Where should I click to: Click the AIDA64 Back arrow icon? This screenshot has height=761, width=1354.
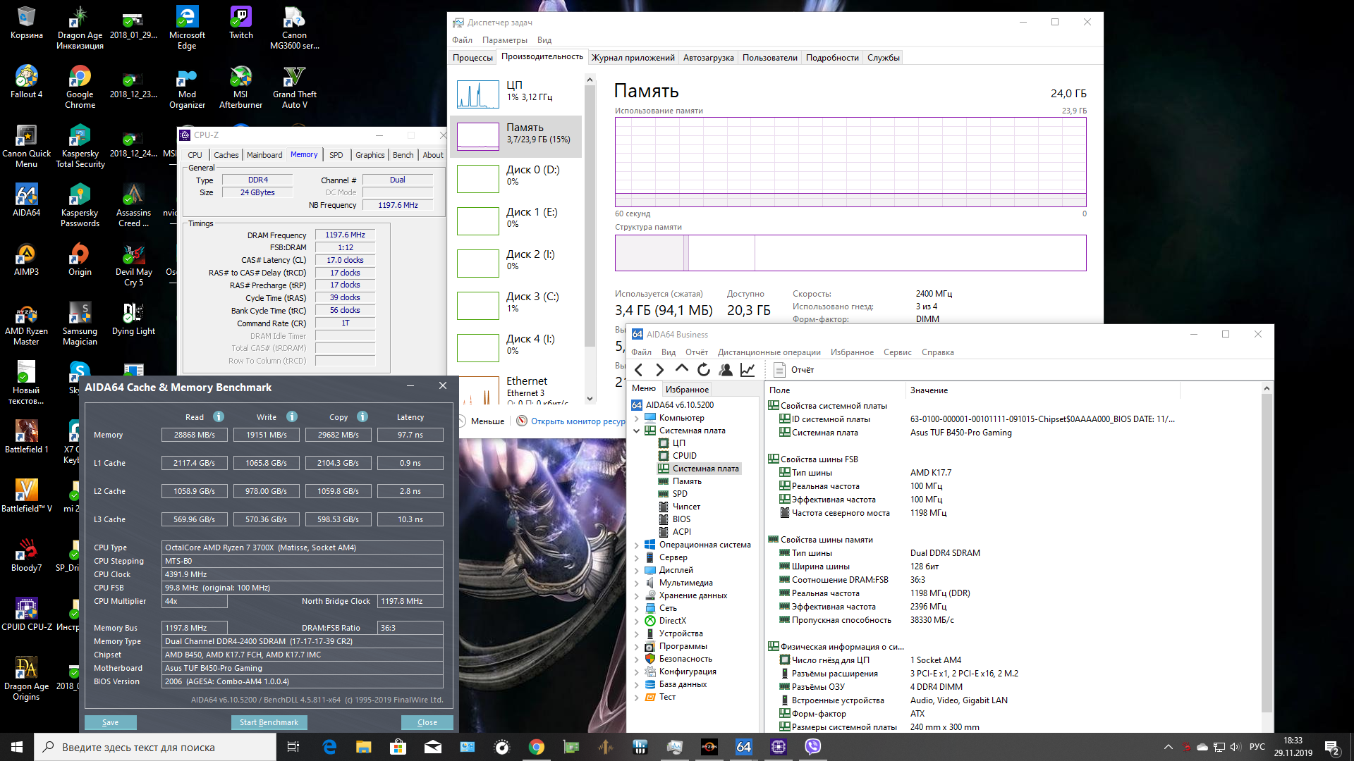click(639, 370)
